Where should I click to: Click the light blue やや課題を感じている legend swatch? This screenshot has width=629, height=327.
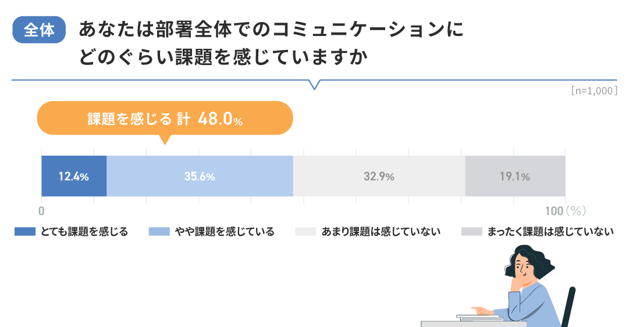pyautogui.click(x=159, y=232)
